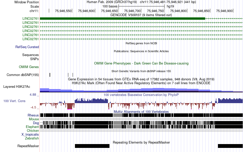Open Common dbSNP(155) track label
The image size is (243, 152).
pyautogui.click(x=23, y=75)
